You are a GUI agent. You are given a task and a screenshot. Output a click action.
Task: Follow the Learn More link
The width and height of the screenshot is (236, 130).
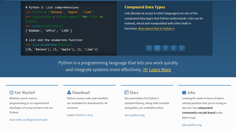click(160, 70)
